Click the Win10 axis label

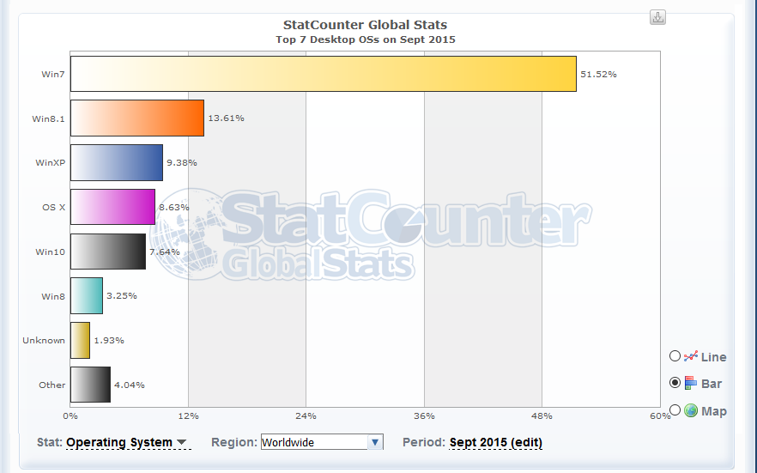coord(50,252)
